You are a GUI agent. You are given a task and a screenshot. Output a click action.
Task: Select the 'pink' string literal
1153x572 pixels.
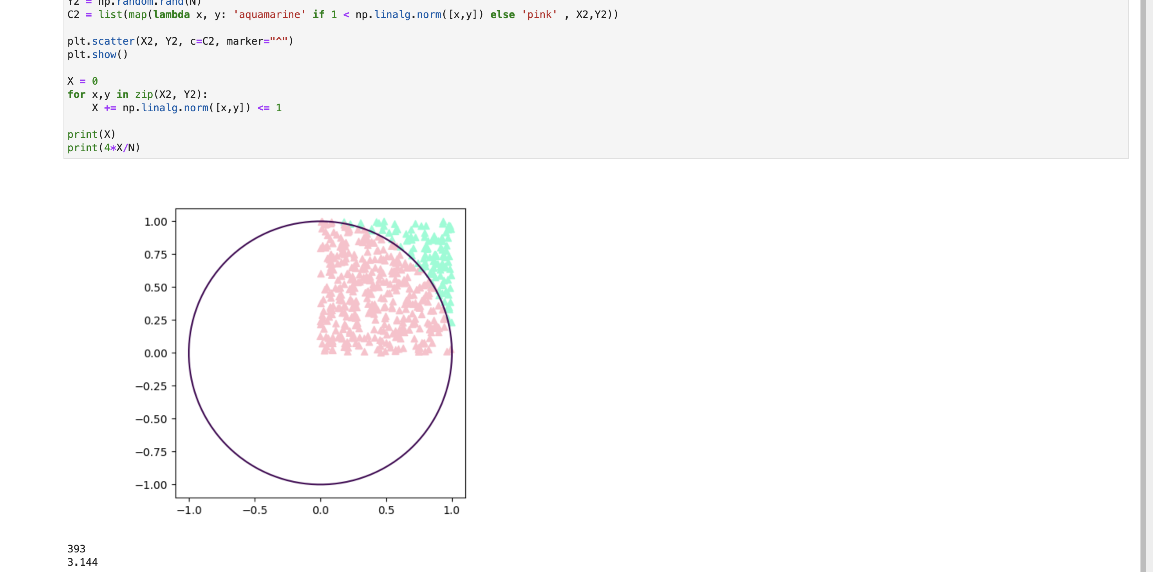(539, 14)
